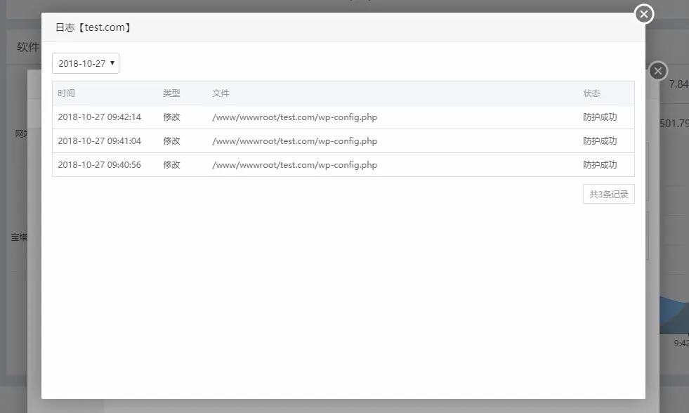
Task: Click the 类型 column header
Action: [171, 93]
